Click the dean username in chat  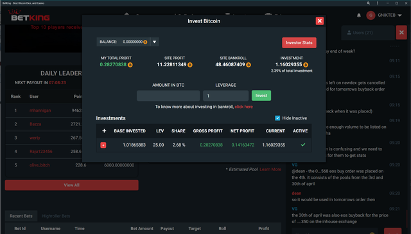(x=297, y=193)
